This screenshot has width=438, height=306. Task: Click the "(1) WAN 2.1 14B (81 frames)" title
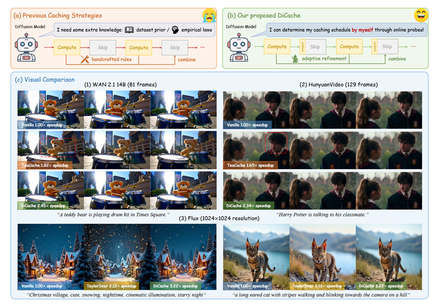(x=120, y=84)
